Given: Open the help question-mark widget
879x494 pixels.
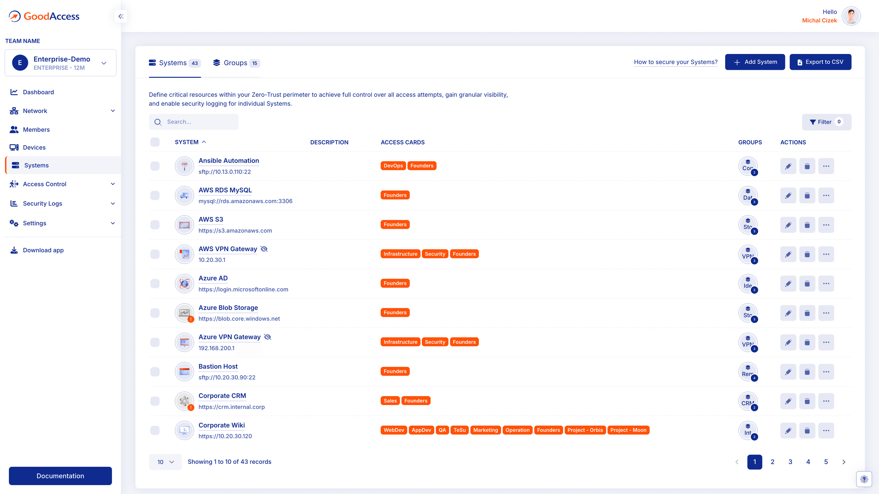Looking at the screenshot, I should (864, 479).
